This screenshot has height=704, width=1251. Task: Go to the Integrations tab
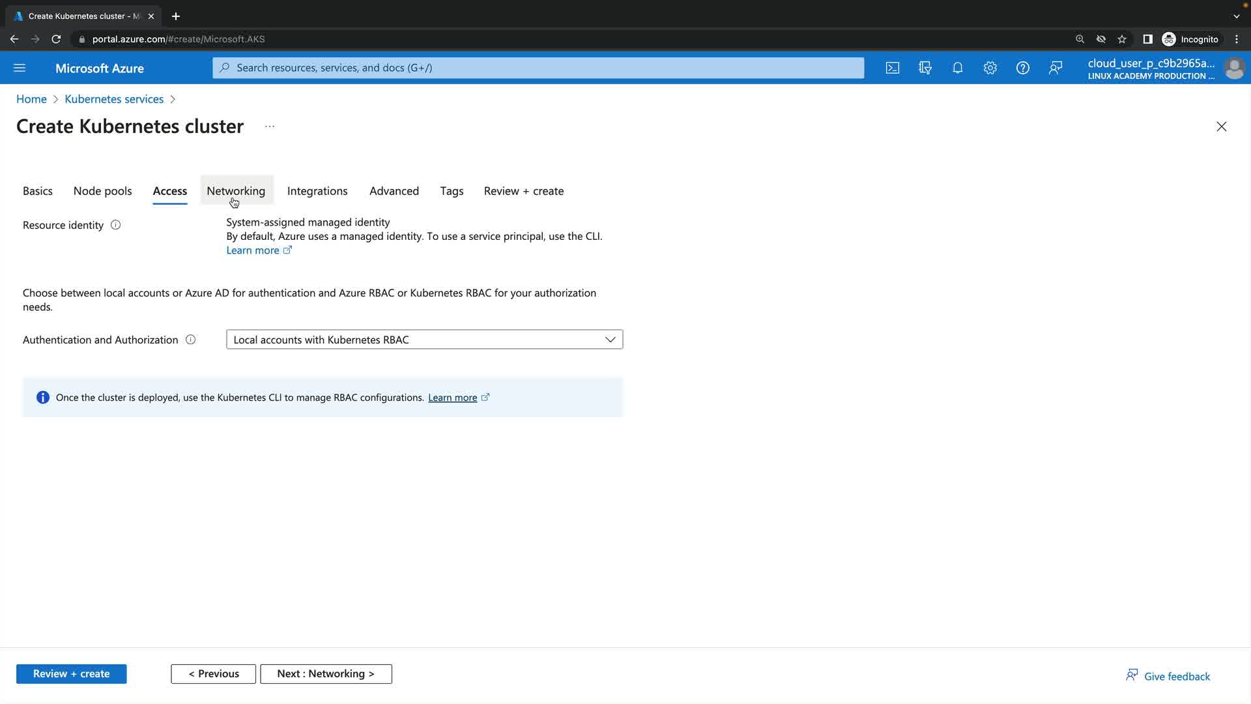click(x=317, y=191)
